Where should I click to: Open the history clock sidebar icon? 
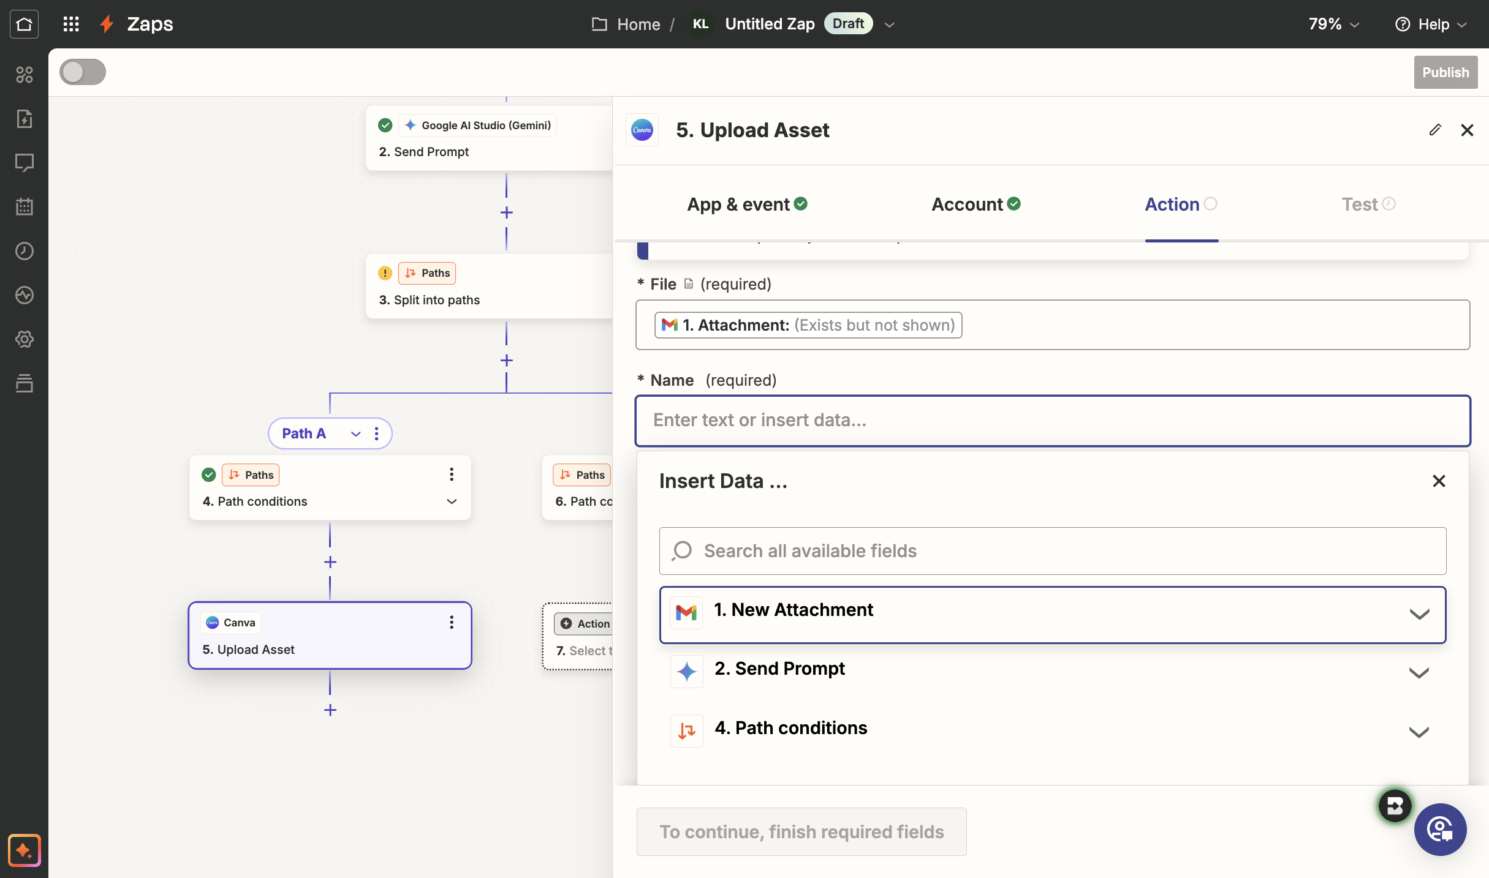[x=24, y=251]
